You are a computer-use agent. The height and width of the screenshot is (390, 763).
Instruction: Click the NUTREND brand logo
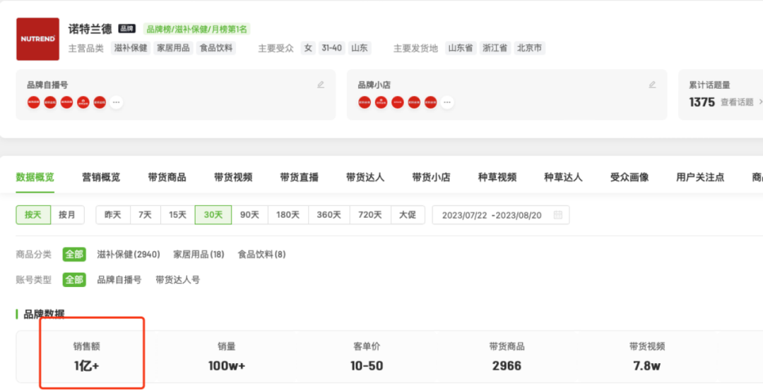(x=37, y=39)
